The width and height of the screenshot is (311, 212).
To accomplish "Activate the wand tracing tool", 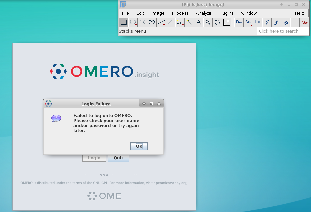I will coord(189,22).
